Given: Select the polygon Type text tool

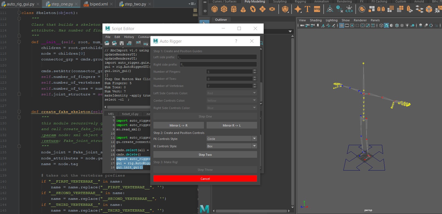Looking at the screenshot, I should (307, 9).
